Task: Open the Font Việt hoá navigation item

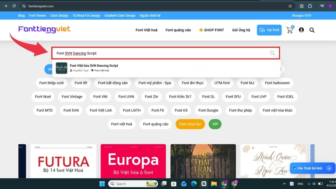Action: point(146,30)
